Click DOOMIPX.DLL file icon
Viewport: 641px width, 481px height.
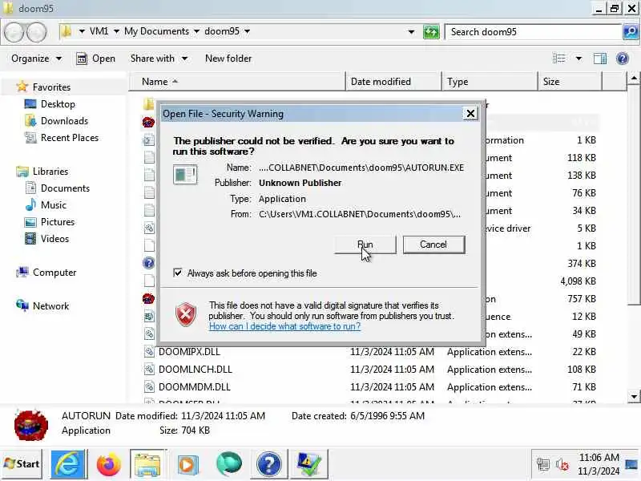[x=149, y=352]
